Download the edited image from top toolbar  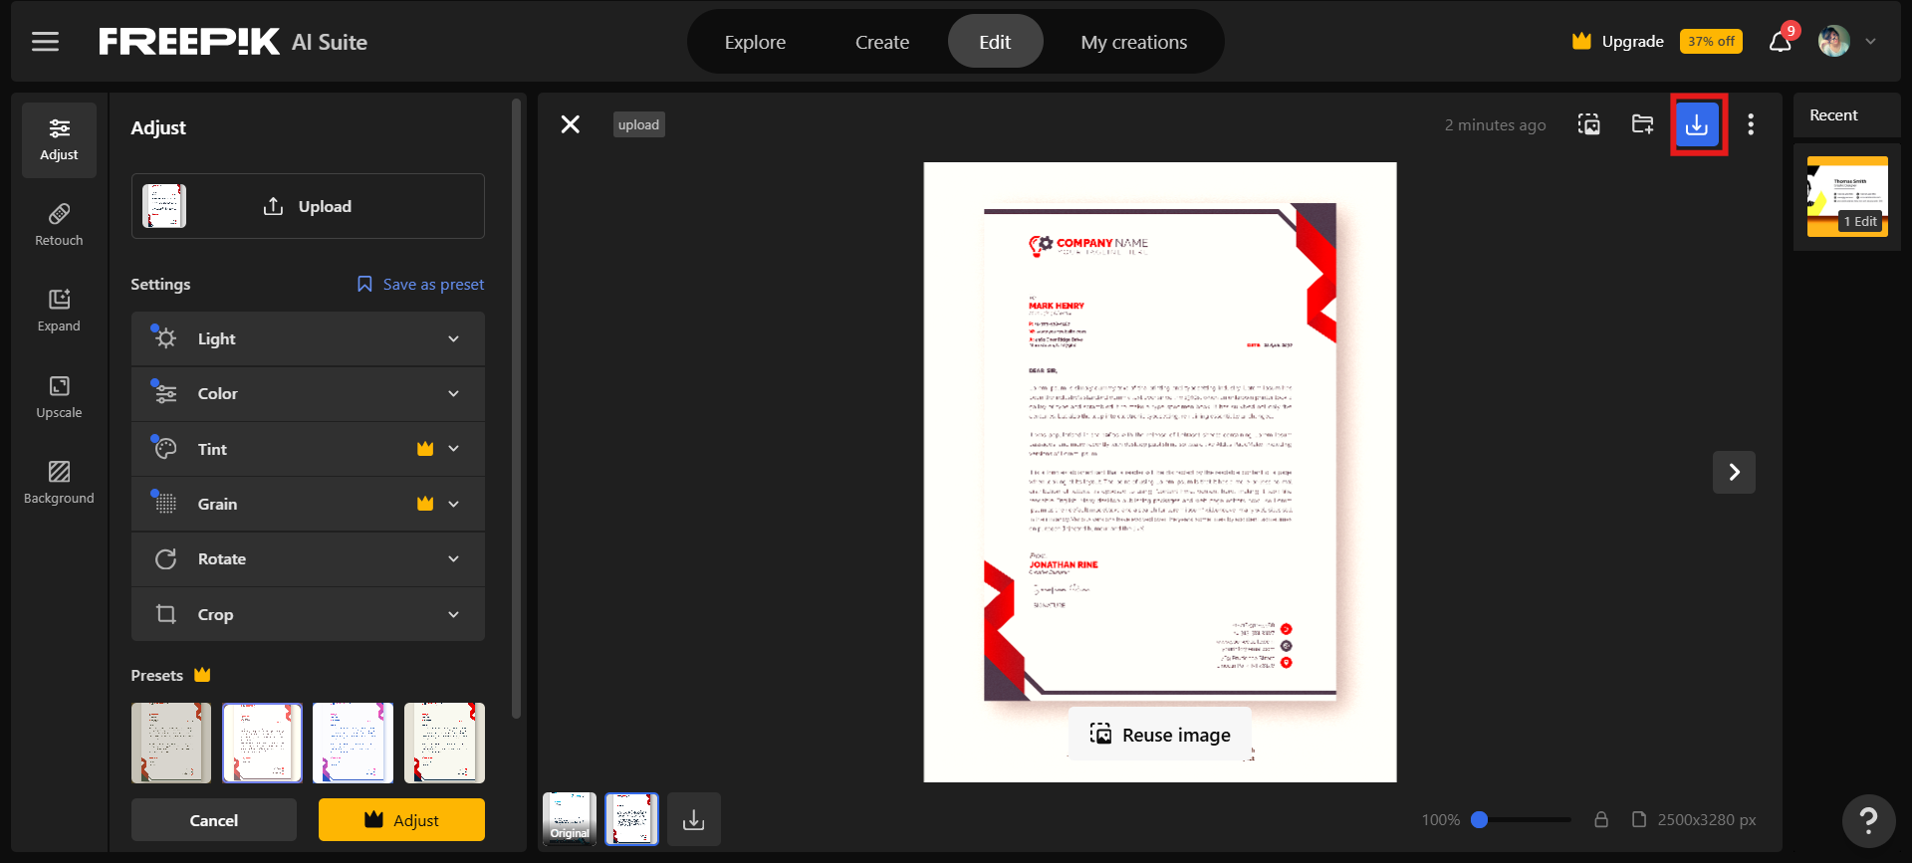click(1697, 125)
